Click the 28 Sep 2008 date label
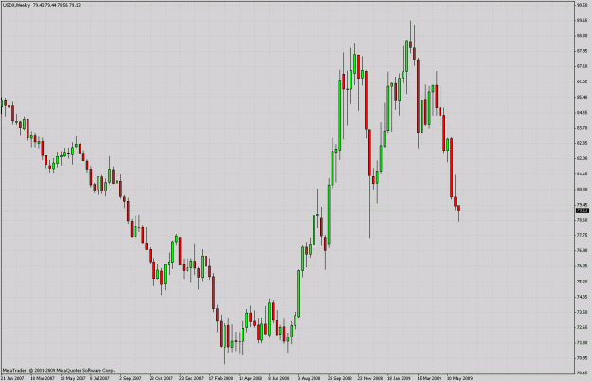This screenshot has width=592, height=382. [339, 378]
